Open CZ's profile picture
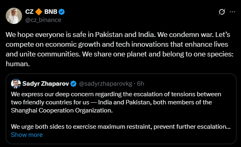Screen dimensions: 241x147 (14, 16)
